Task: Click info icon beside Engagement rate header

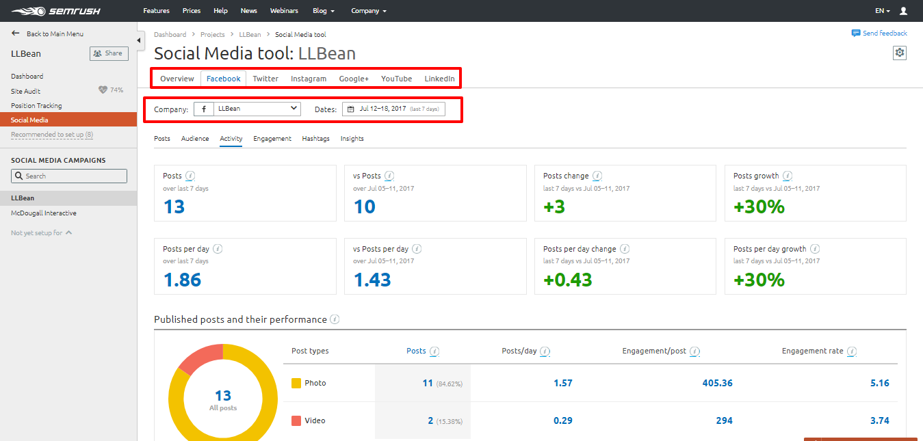Action: [851, 351]
